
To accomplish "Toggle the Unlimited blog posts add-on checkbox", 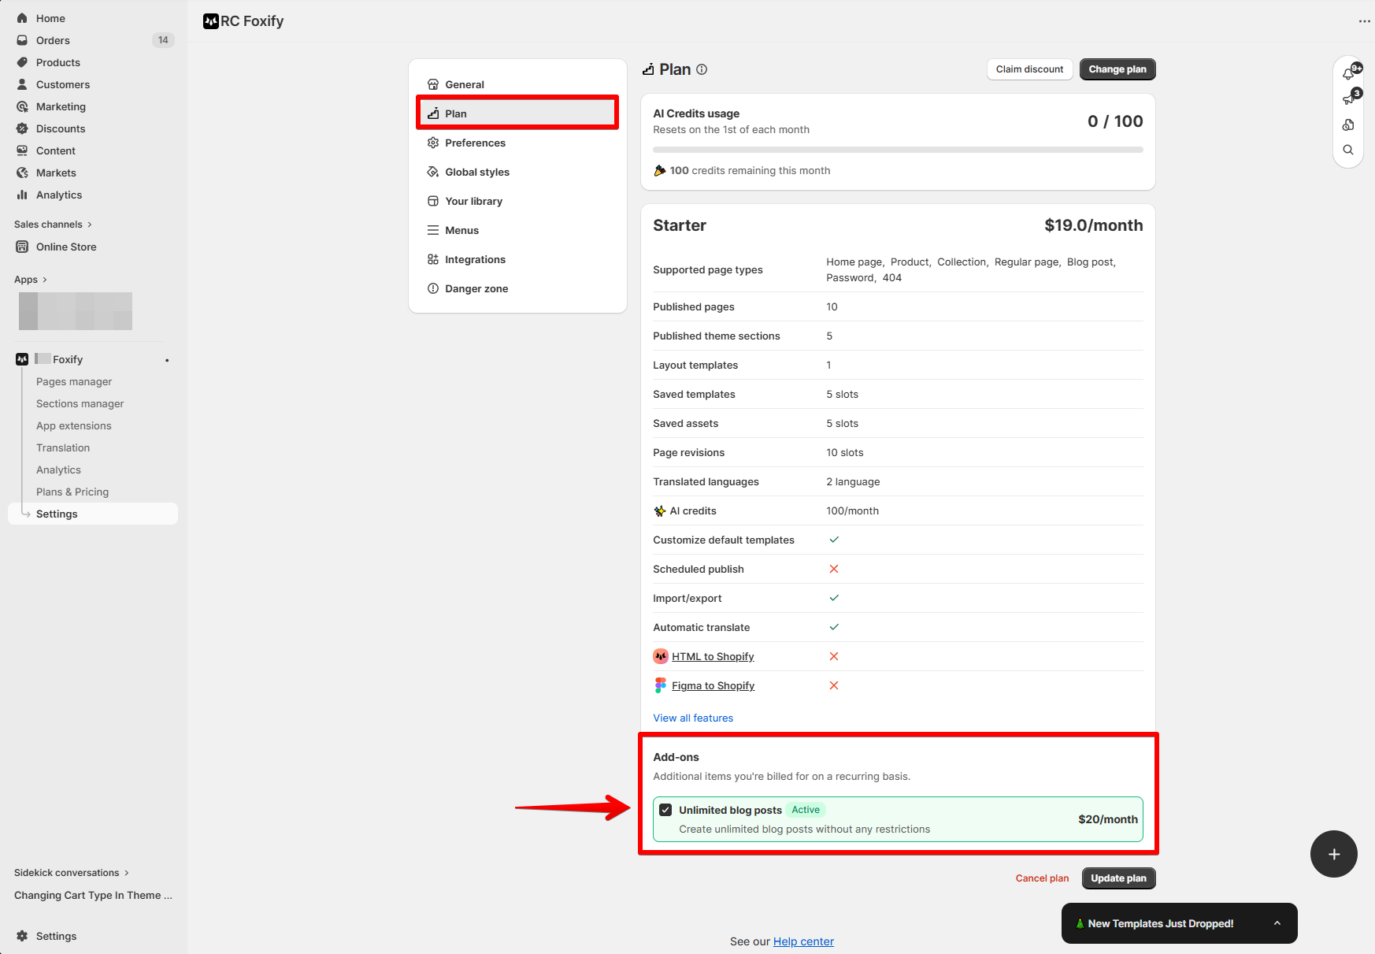I will [665, 810].
